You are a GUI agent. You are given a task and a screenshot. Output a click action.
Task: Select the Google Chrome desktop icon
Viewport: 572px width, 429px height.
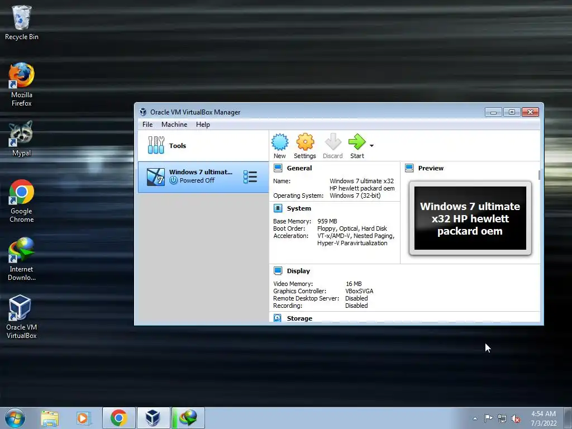(22, 201)
